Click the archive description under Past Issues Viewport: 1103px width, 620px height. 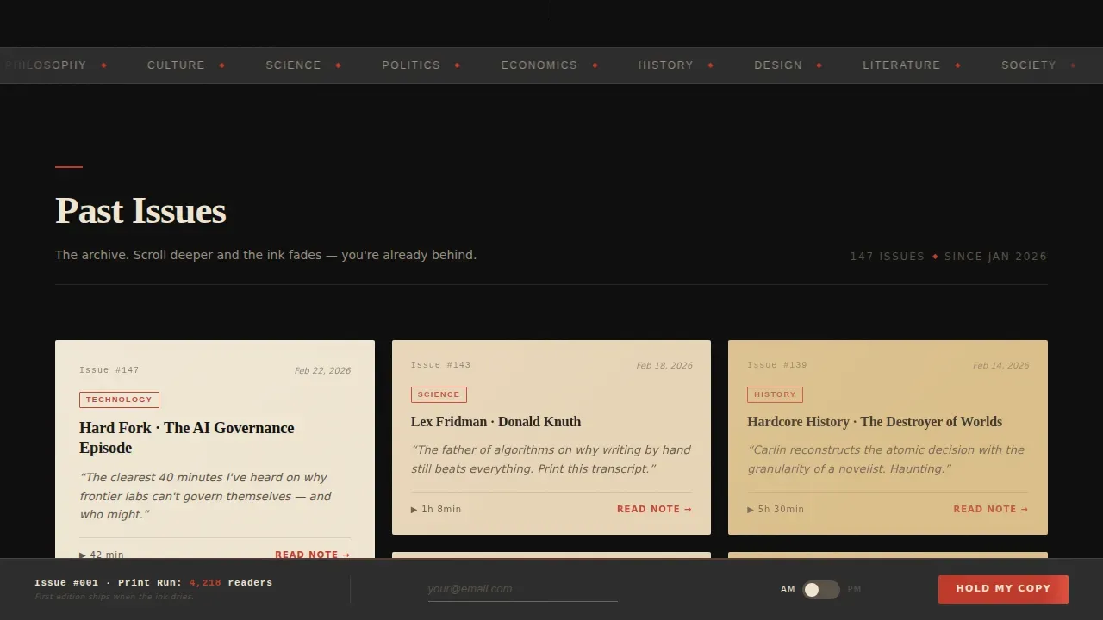(x=265, y=255)
